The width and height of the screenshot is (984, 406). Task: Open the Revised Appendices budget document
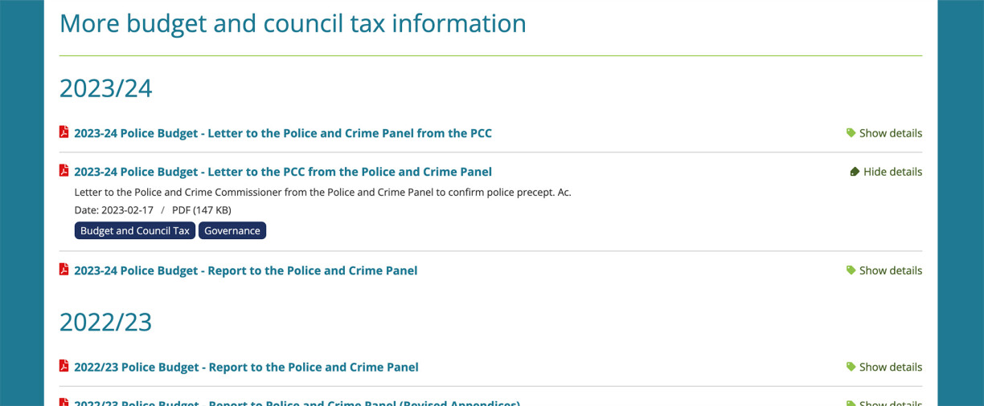[297, 403]
